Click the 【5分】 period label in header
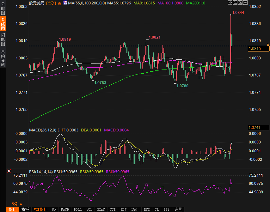This screenshot has height=212, width=270. tap(51, 3)
